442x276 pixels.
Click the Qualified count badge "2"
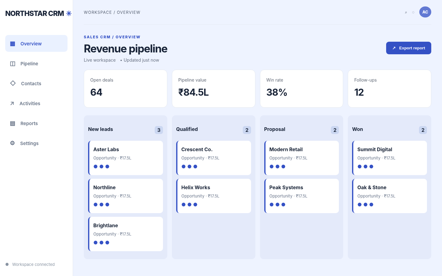click(x=247, y=130)
